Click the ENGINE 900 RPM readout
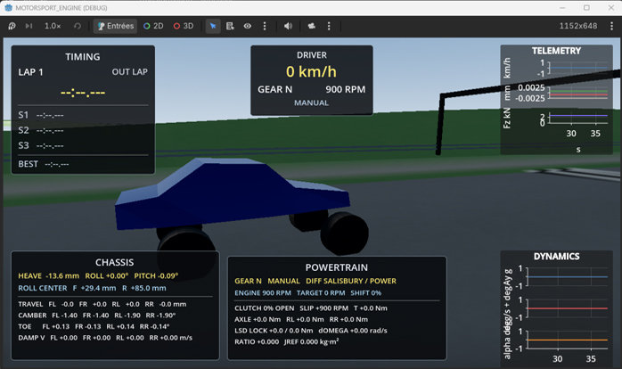This screenshot has height=369, width=622. (263, 293)
